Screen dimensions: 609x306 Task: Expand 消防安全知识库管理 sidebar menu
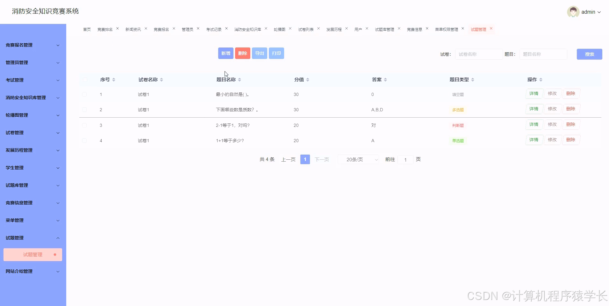point(33,98)
